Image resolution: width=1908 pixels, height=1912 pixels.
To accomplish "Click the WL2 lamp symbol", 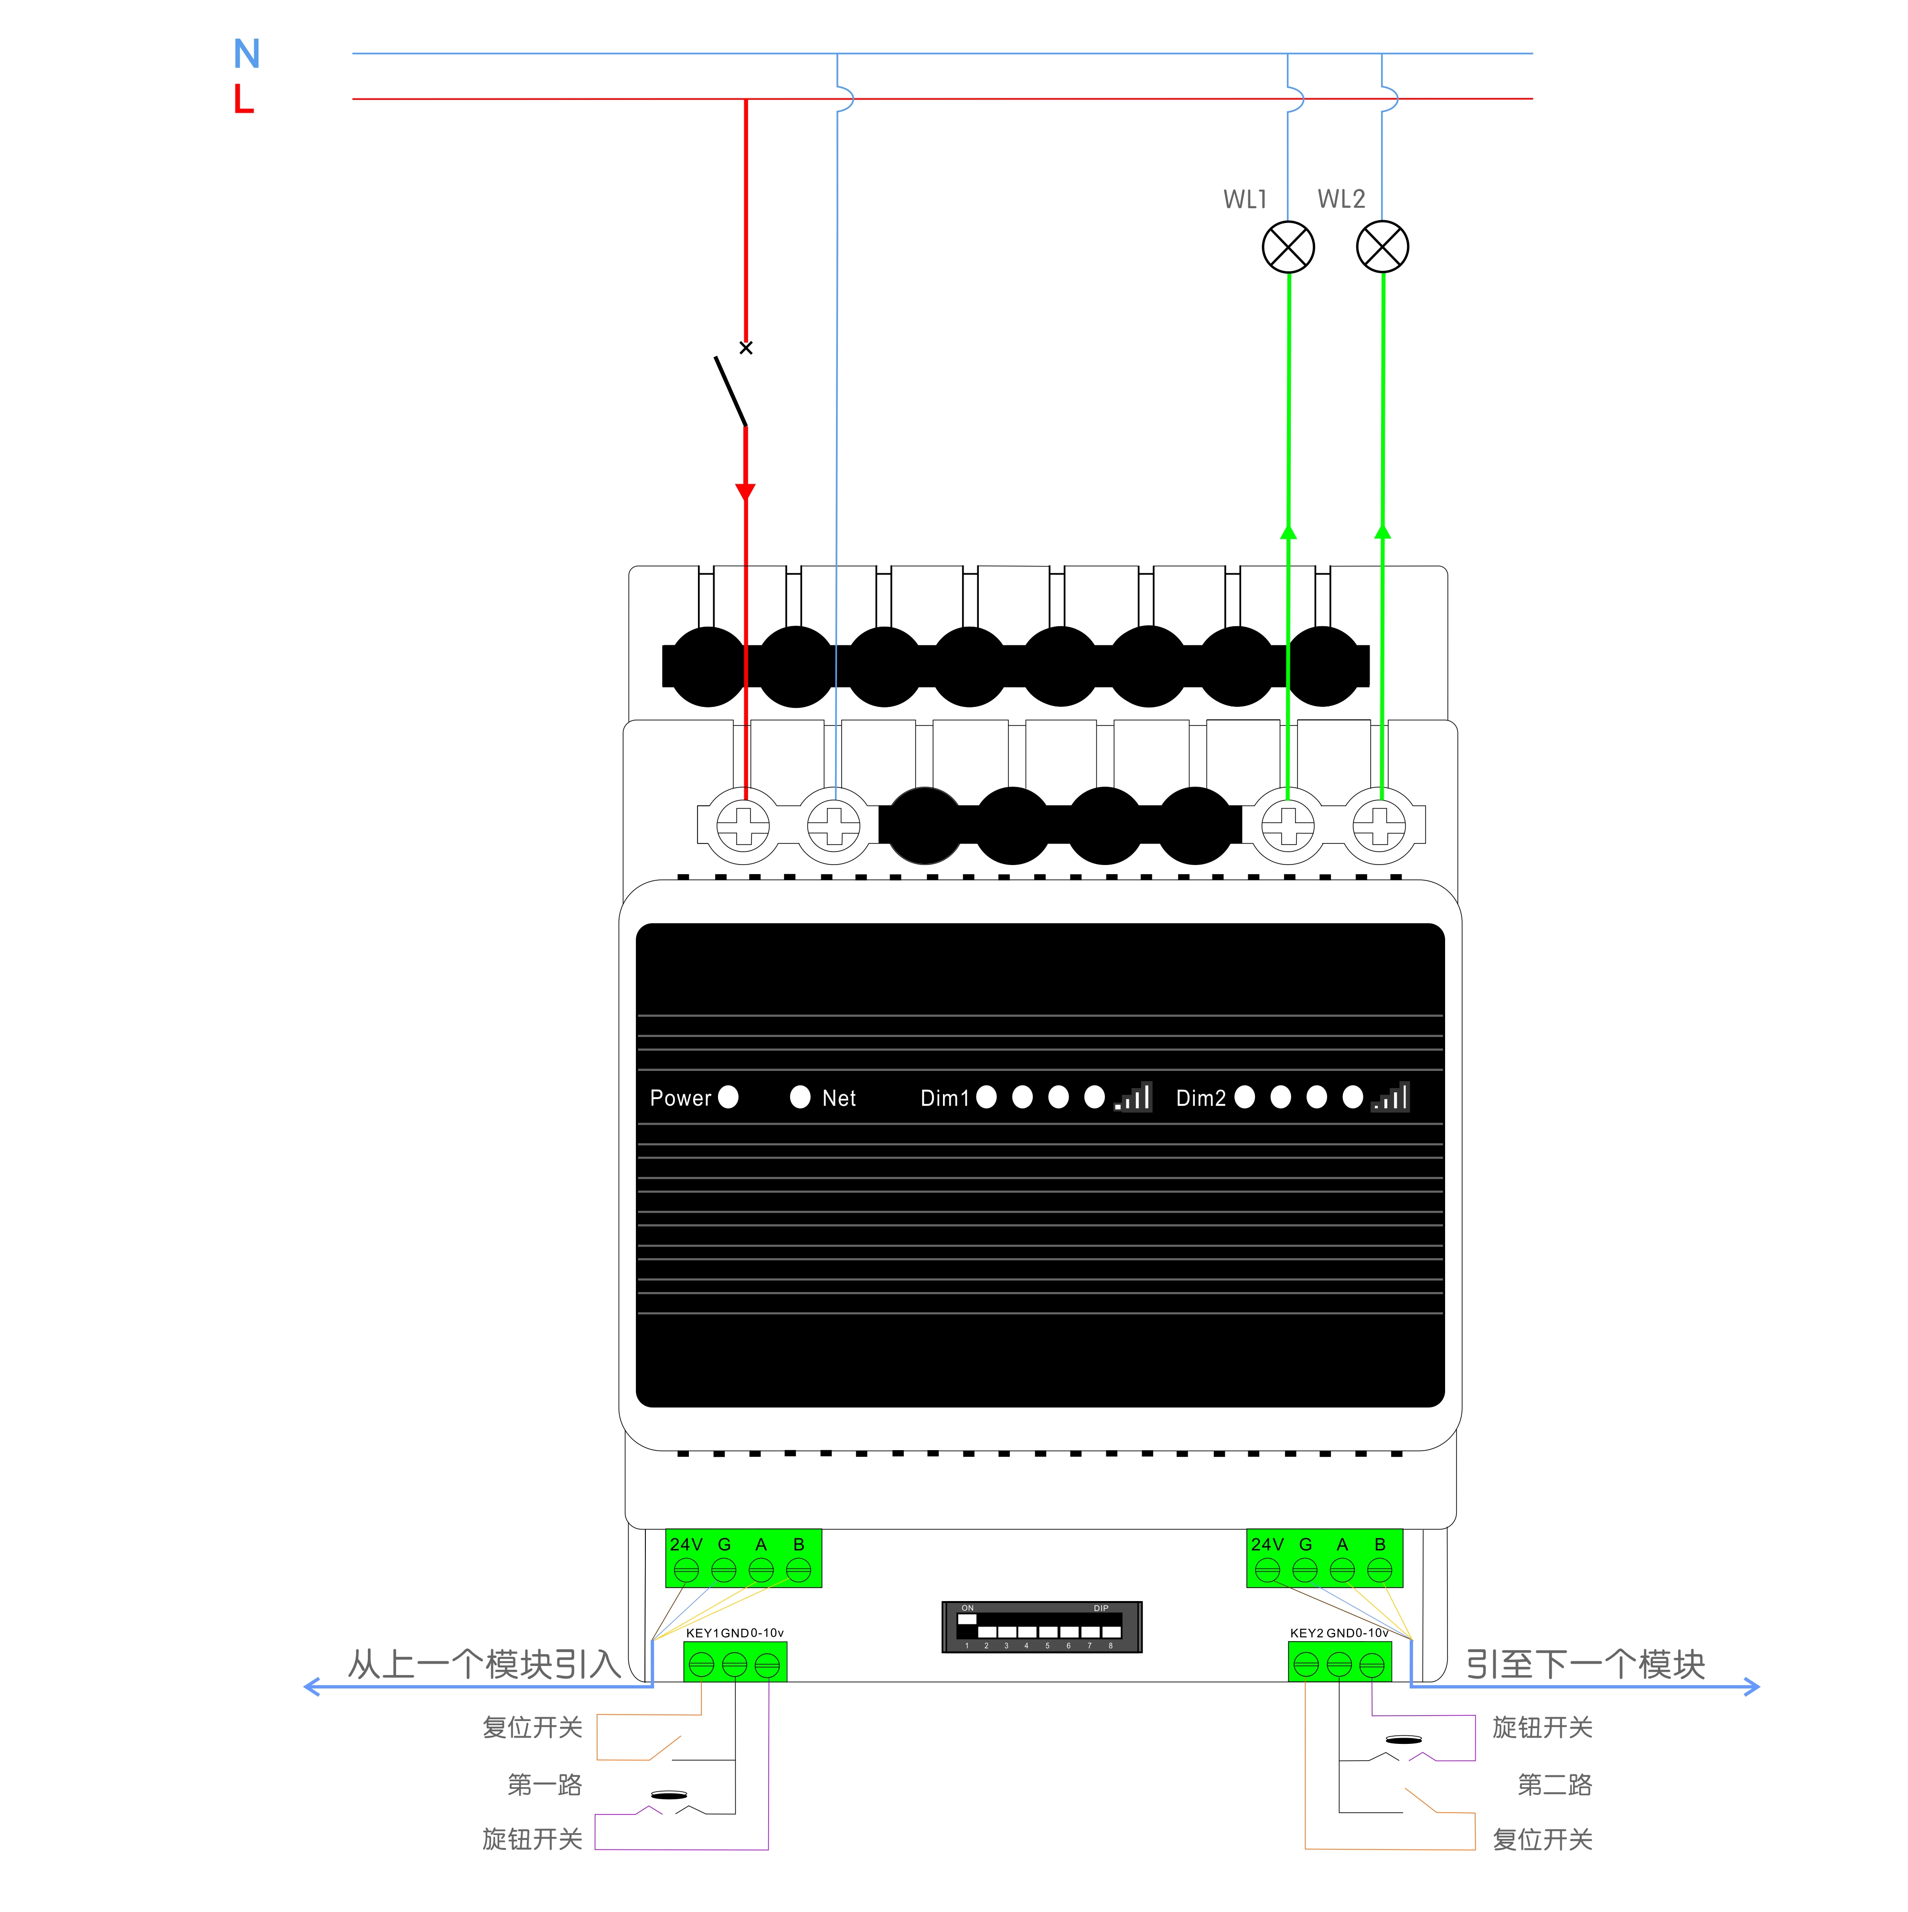I will 1382,246.
